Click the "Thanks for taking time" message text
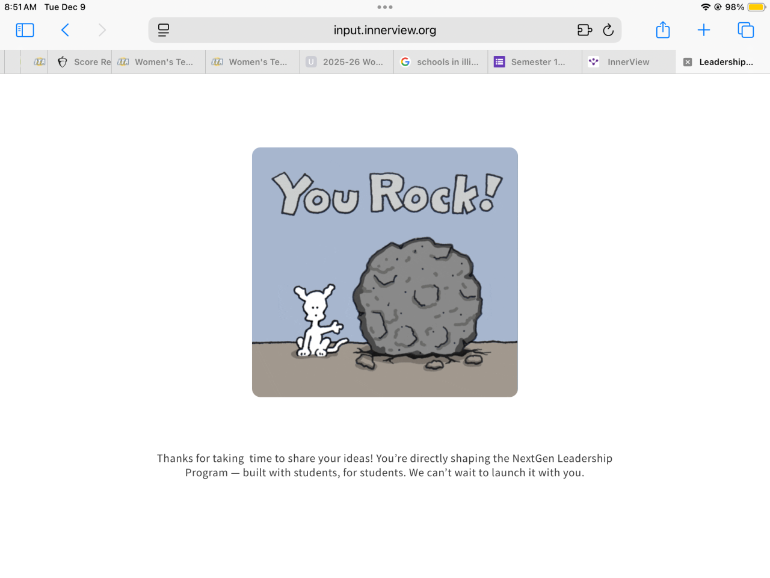Viewport: 770px width, 578px height. [x=385, y=465]
